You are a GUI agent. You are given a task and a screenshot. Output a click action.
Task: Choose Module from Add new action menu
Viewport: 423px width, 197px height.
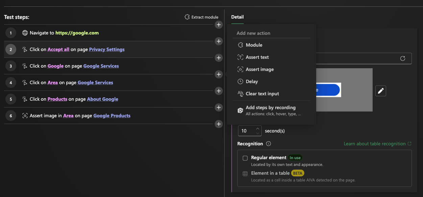coord(272,45)
